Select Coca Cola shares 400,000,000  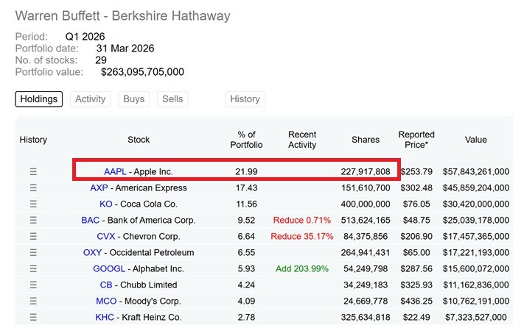tap(366, 204)
